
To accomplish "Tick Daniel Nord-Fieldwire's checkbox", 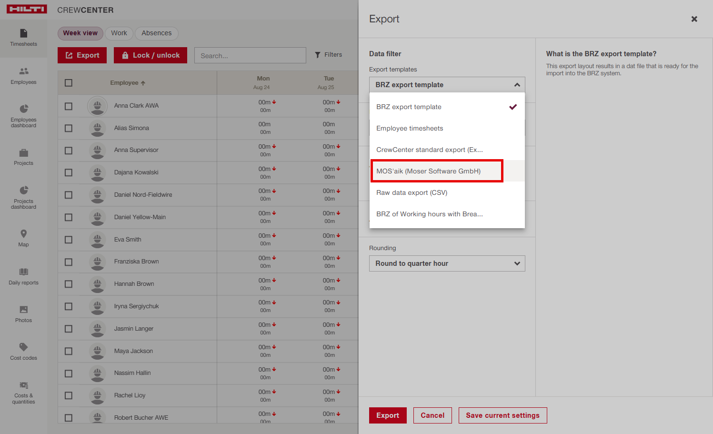I will (x=69, y=195).
